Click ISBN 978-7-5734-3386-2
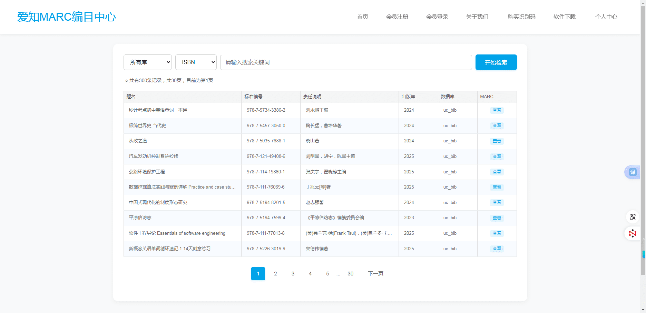 266,110
